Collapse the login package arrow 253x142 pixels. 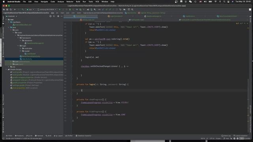pos(18,46)
